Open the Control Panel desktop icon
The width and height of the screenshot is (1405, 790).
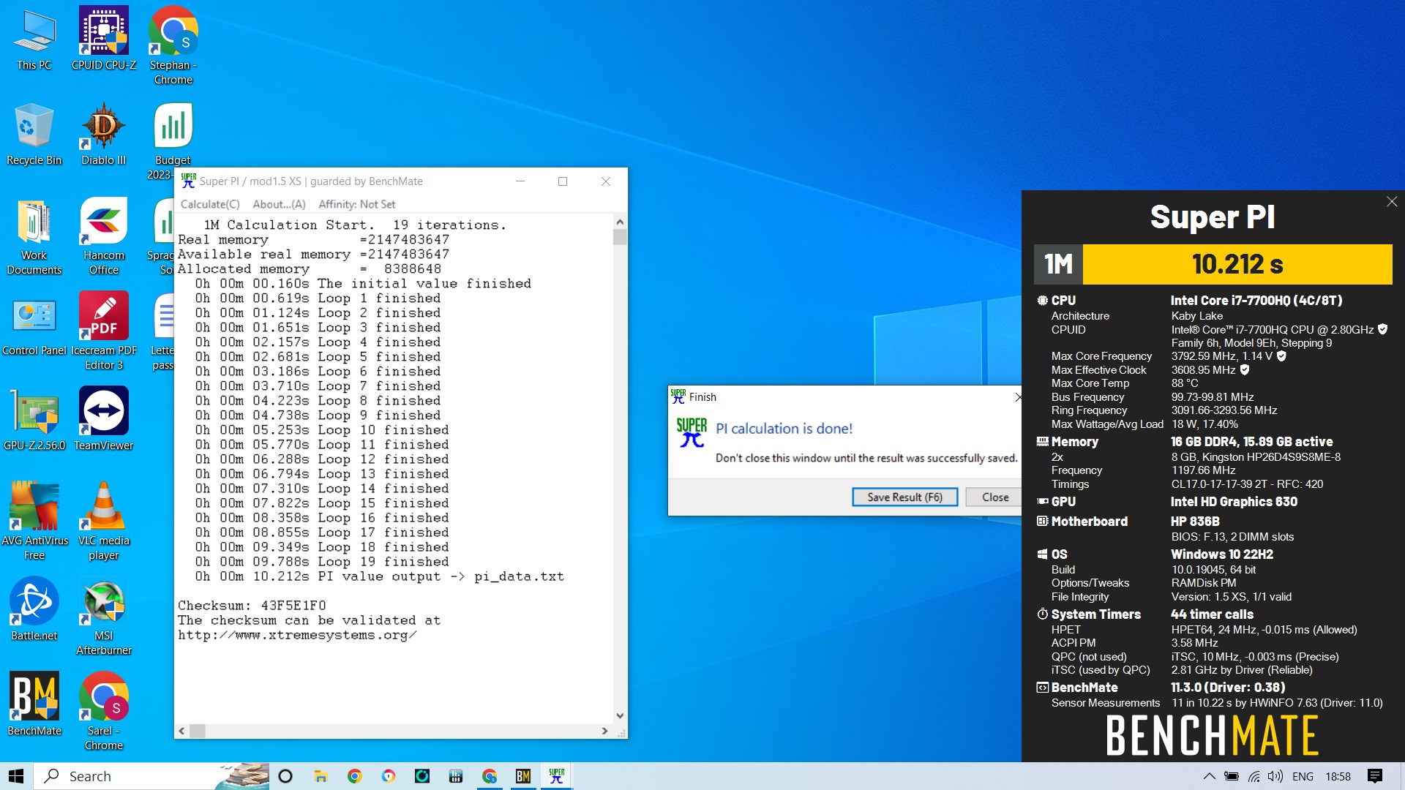coord(34,326)
